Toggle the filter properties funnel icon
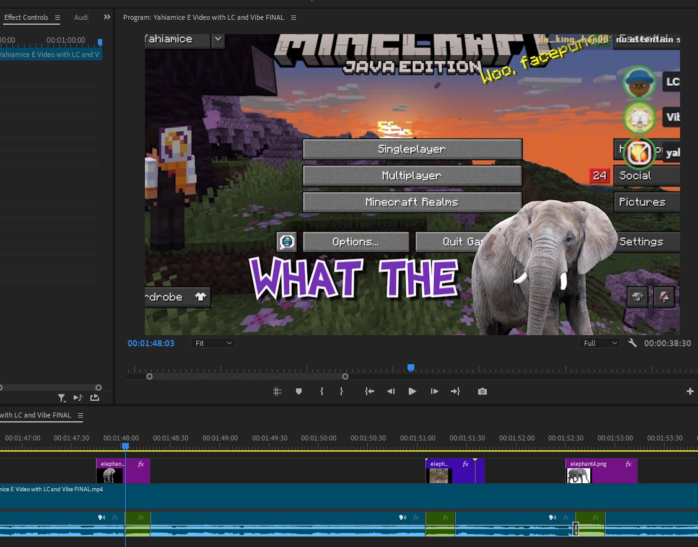This screenshot has width=698, height=547. point(61,398)
